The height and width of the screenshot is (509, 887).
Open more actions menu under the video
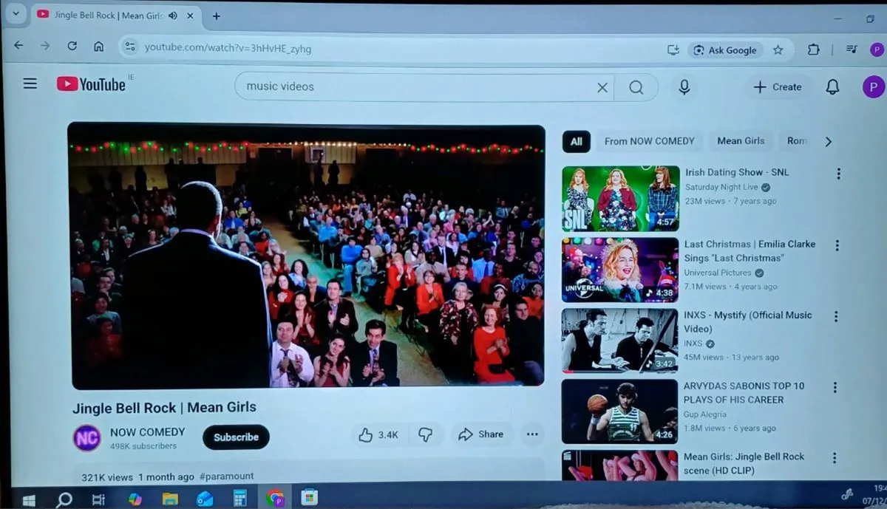coord(532,434)
